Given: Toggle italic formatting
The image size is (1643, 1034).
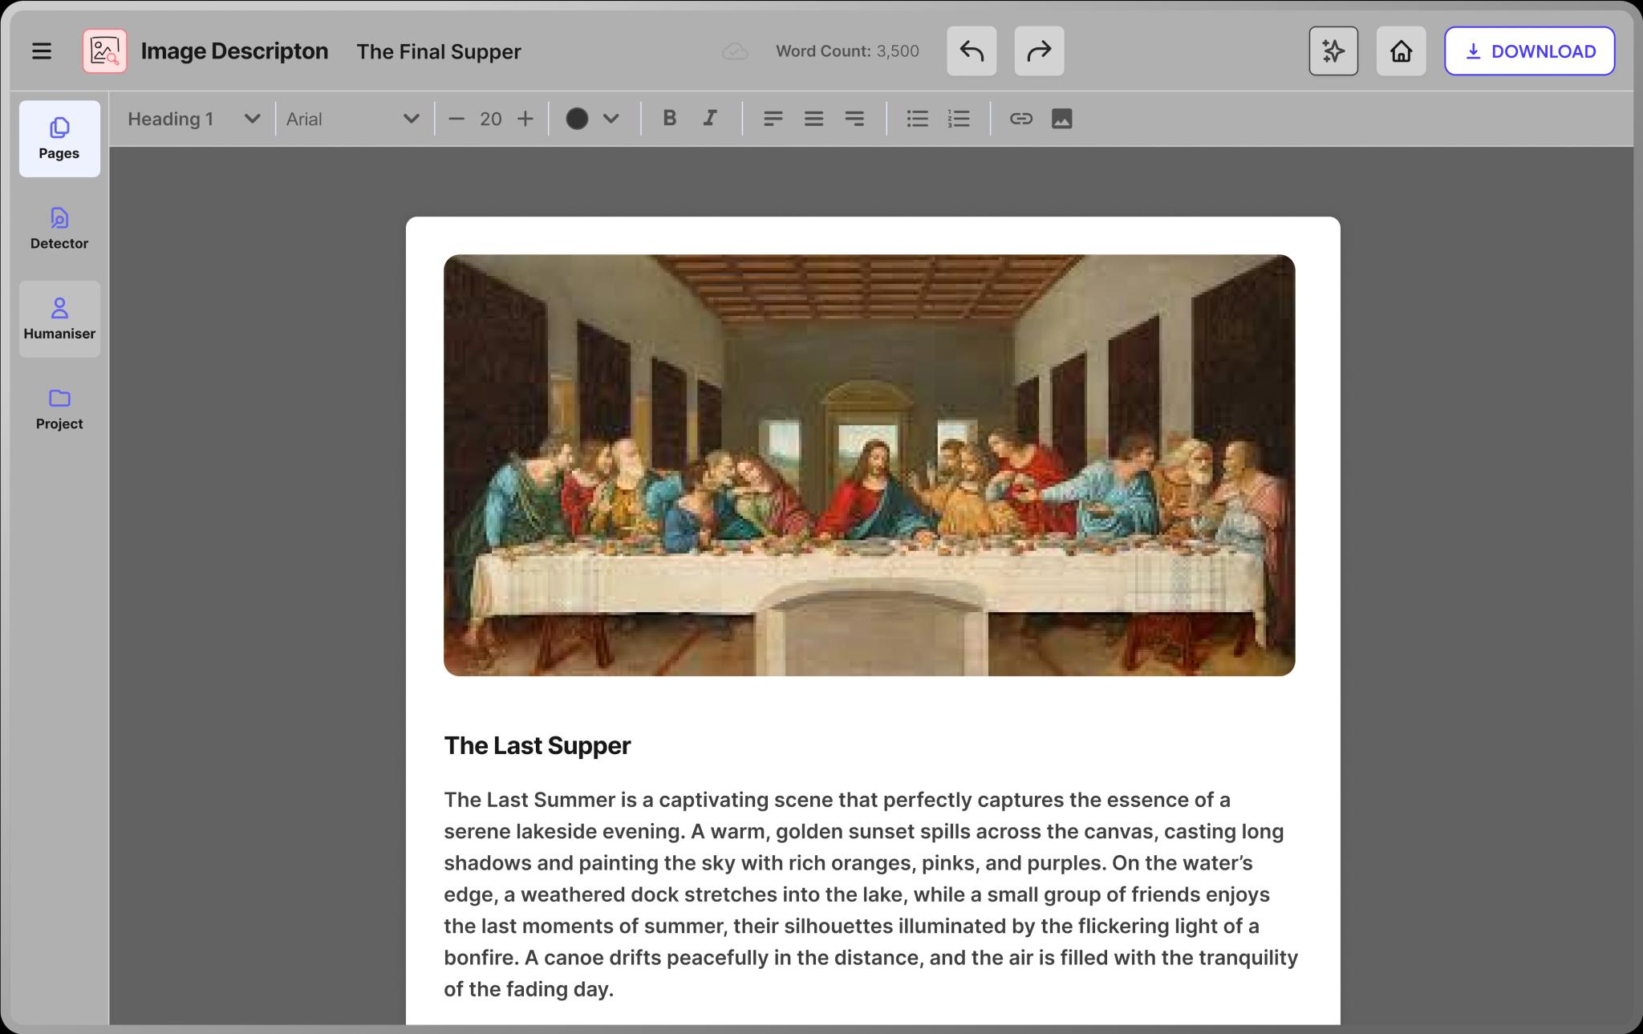Looking at the screenshot, I should click(710, 119).
